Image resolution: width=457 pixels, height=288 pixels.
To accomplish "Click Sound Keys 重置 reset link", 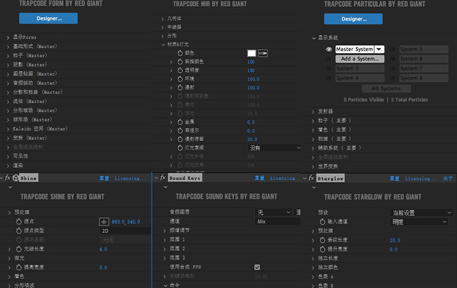I will [x=260, y=178].
